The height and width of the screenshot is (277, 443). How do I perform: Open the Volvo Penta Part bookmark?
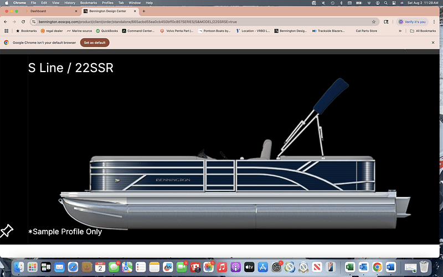click(177, 31)
